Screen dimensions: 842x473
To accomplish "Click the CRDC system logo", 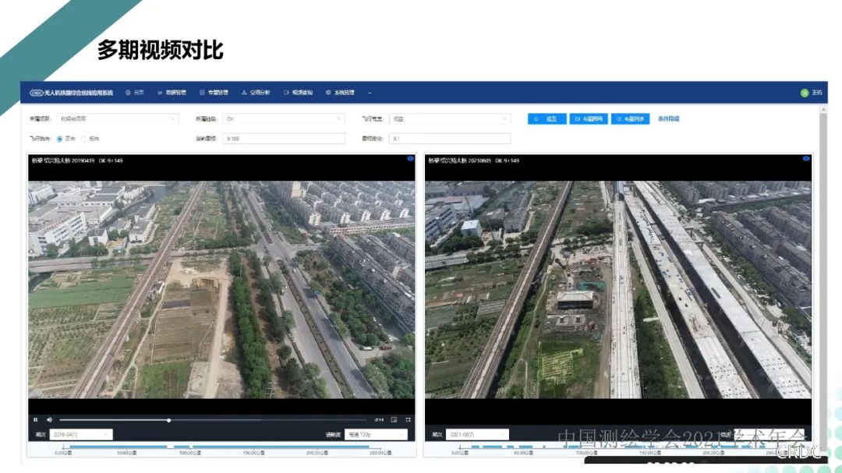I will [37, 93].
